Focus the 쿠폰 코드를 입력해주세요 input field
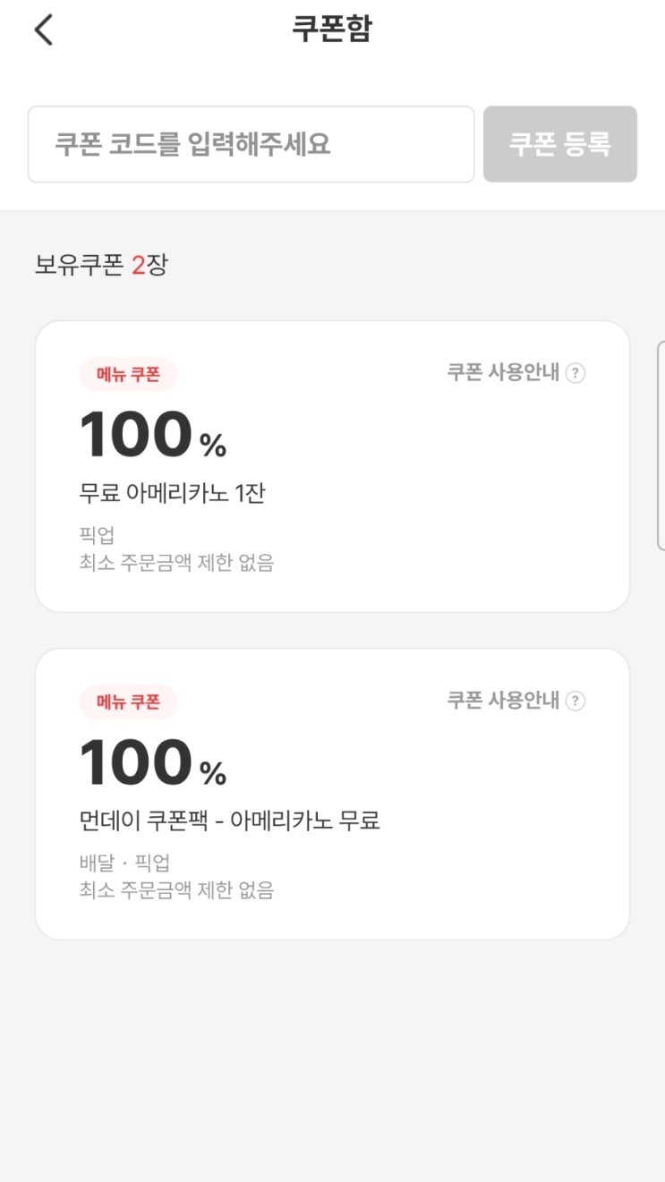This screenshot has width=665, height=1182. [x=251, y=145]
